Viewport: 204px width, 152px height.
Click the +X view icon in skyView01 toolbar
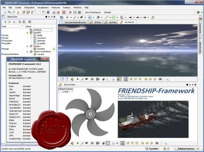[x=131, y=79]
